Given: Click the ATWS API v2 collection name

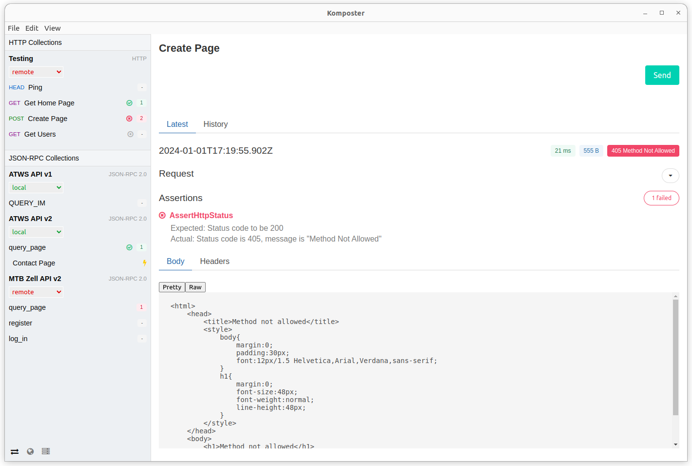Looking at the screenshot, I should 30,219.
